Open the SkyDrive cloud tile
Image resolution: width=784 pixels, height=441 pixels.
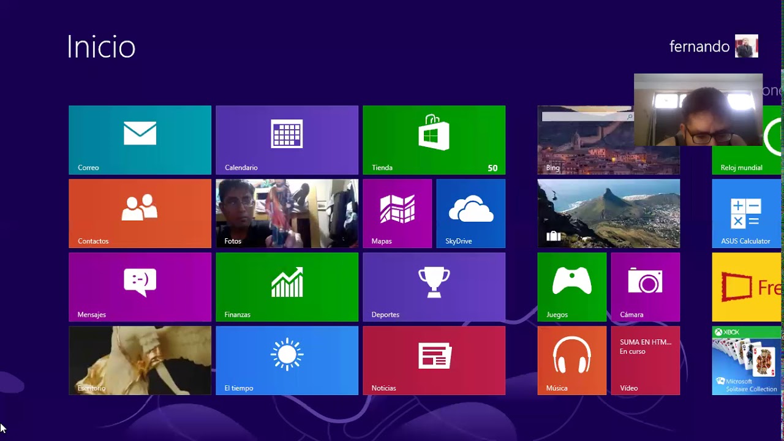470,213
